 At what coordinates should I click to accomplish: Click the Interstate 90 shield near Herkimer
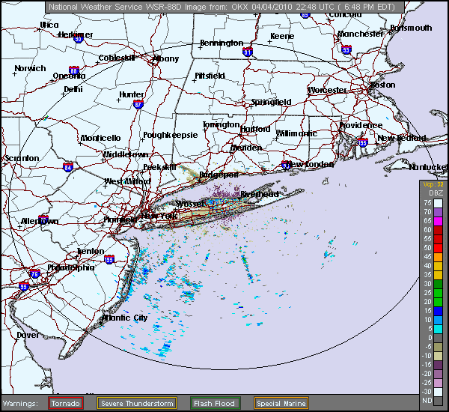tap(79, 39)
